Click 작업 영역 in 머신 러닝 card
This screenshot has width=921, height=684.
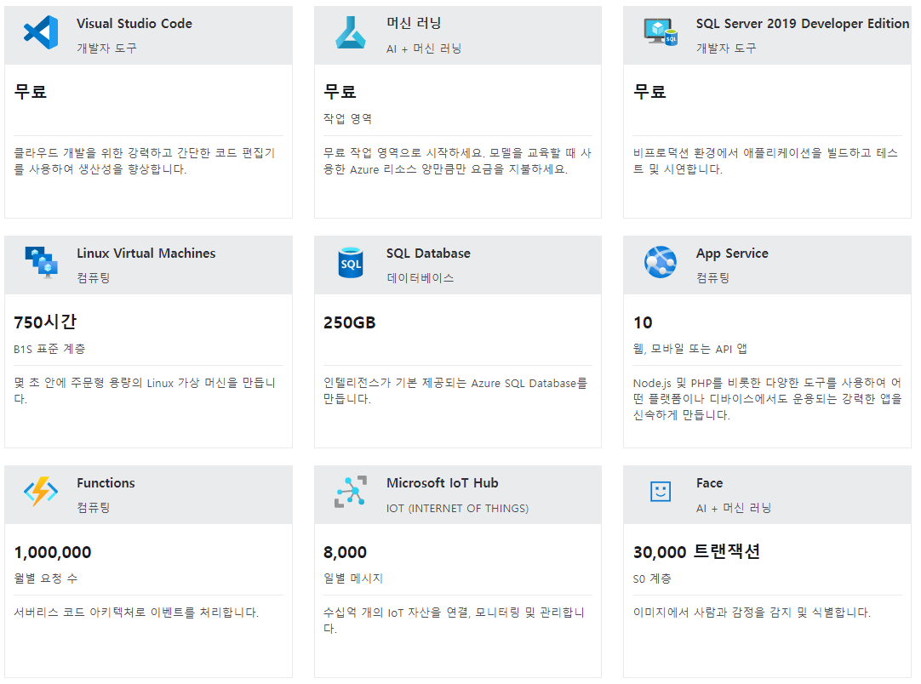[x=348, y=118]
